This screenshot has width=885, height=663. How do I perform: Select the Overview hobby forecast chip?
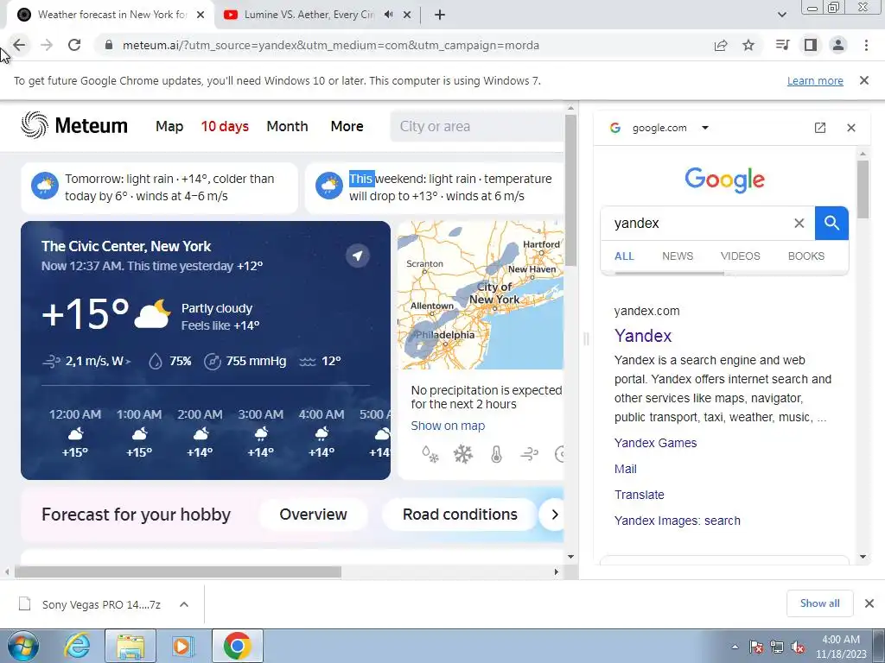(313, 515)
